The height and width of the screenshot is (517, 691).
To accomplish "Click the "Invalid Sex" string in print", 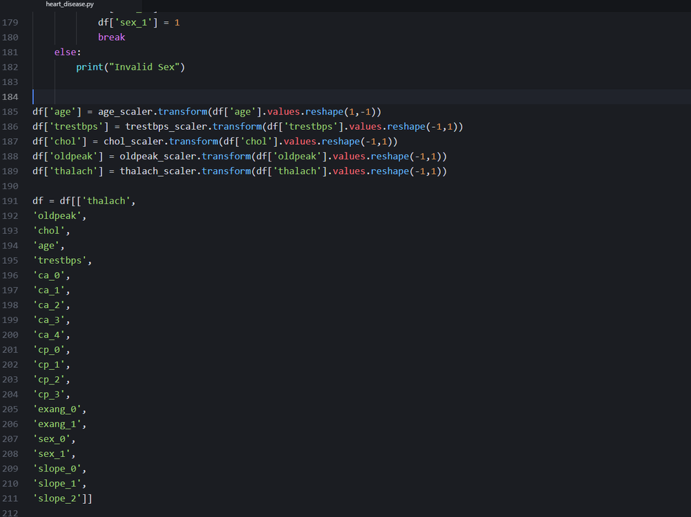I will (147, 67).
